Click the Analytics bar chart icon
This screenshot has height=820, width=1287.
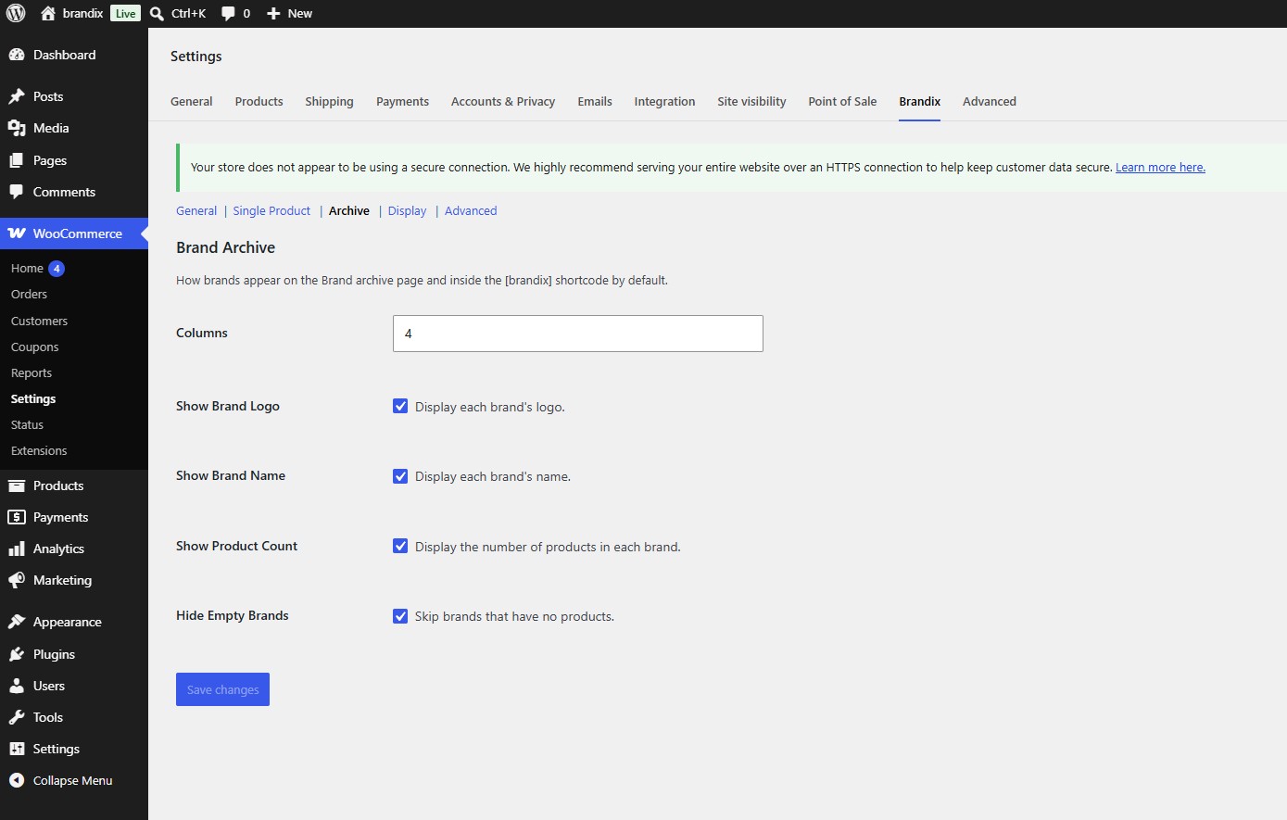[17, 549]
